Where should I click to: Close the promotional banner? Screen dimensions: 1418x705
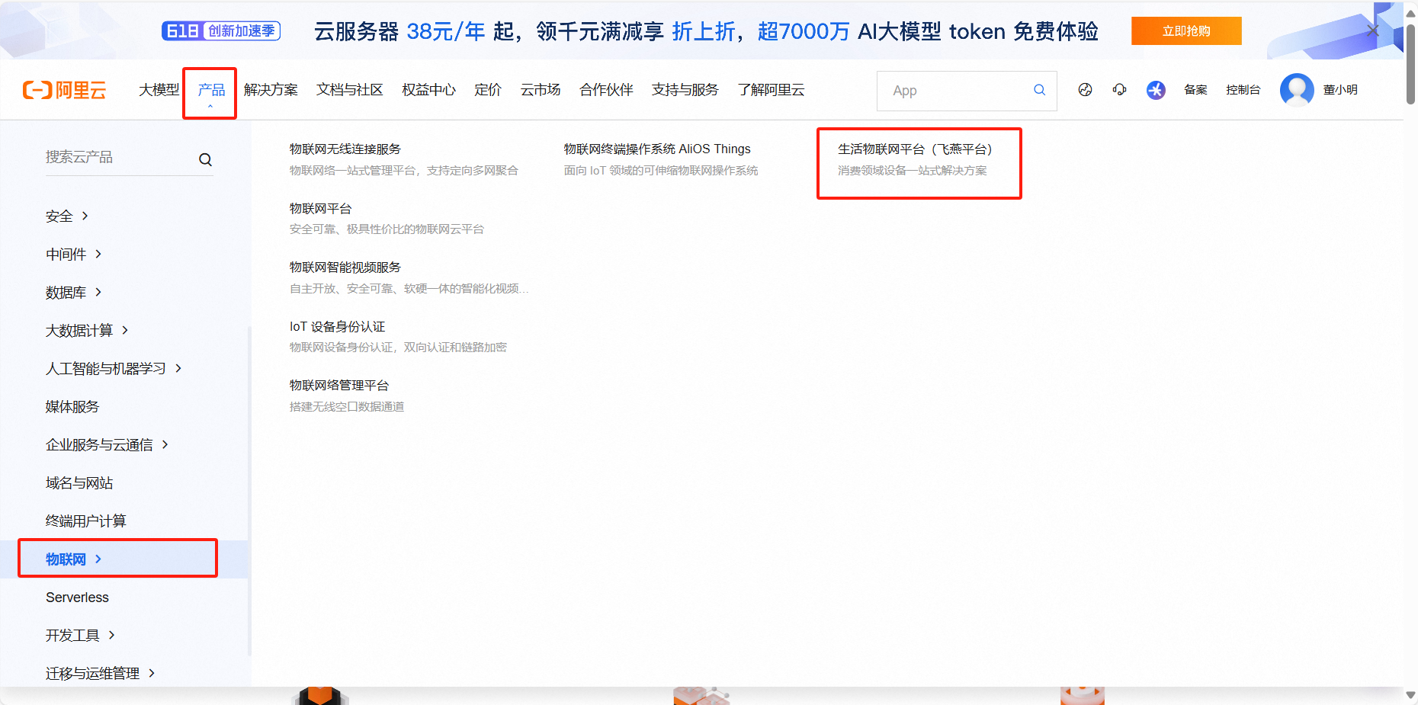coord(1372,30)
